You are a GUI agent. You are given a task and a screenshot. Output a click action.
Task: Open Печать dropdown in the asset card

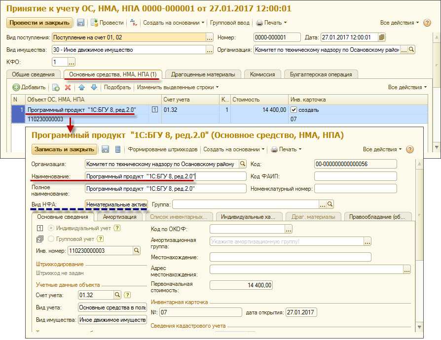coord(286,149)
